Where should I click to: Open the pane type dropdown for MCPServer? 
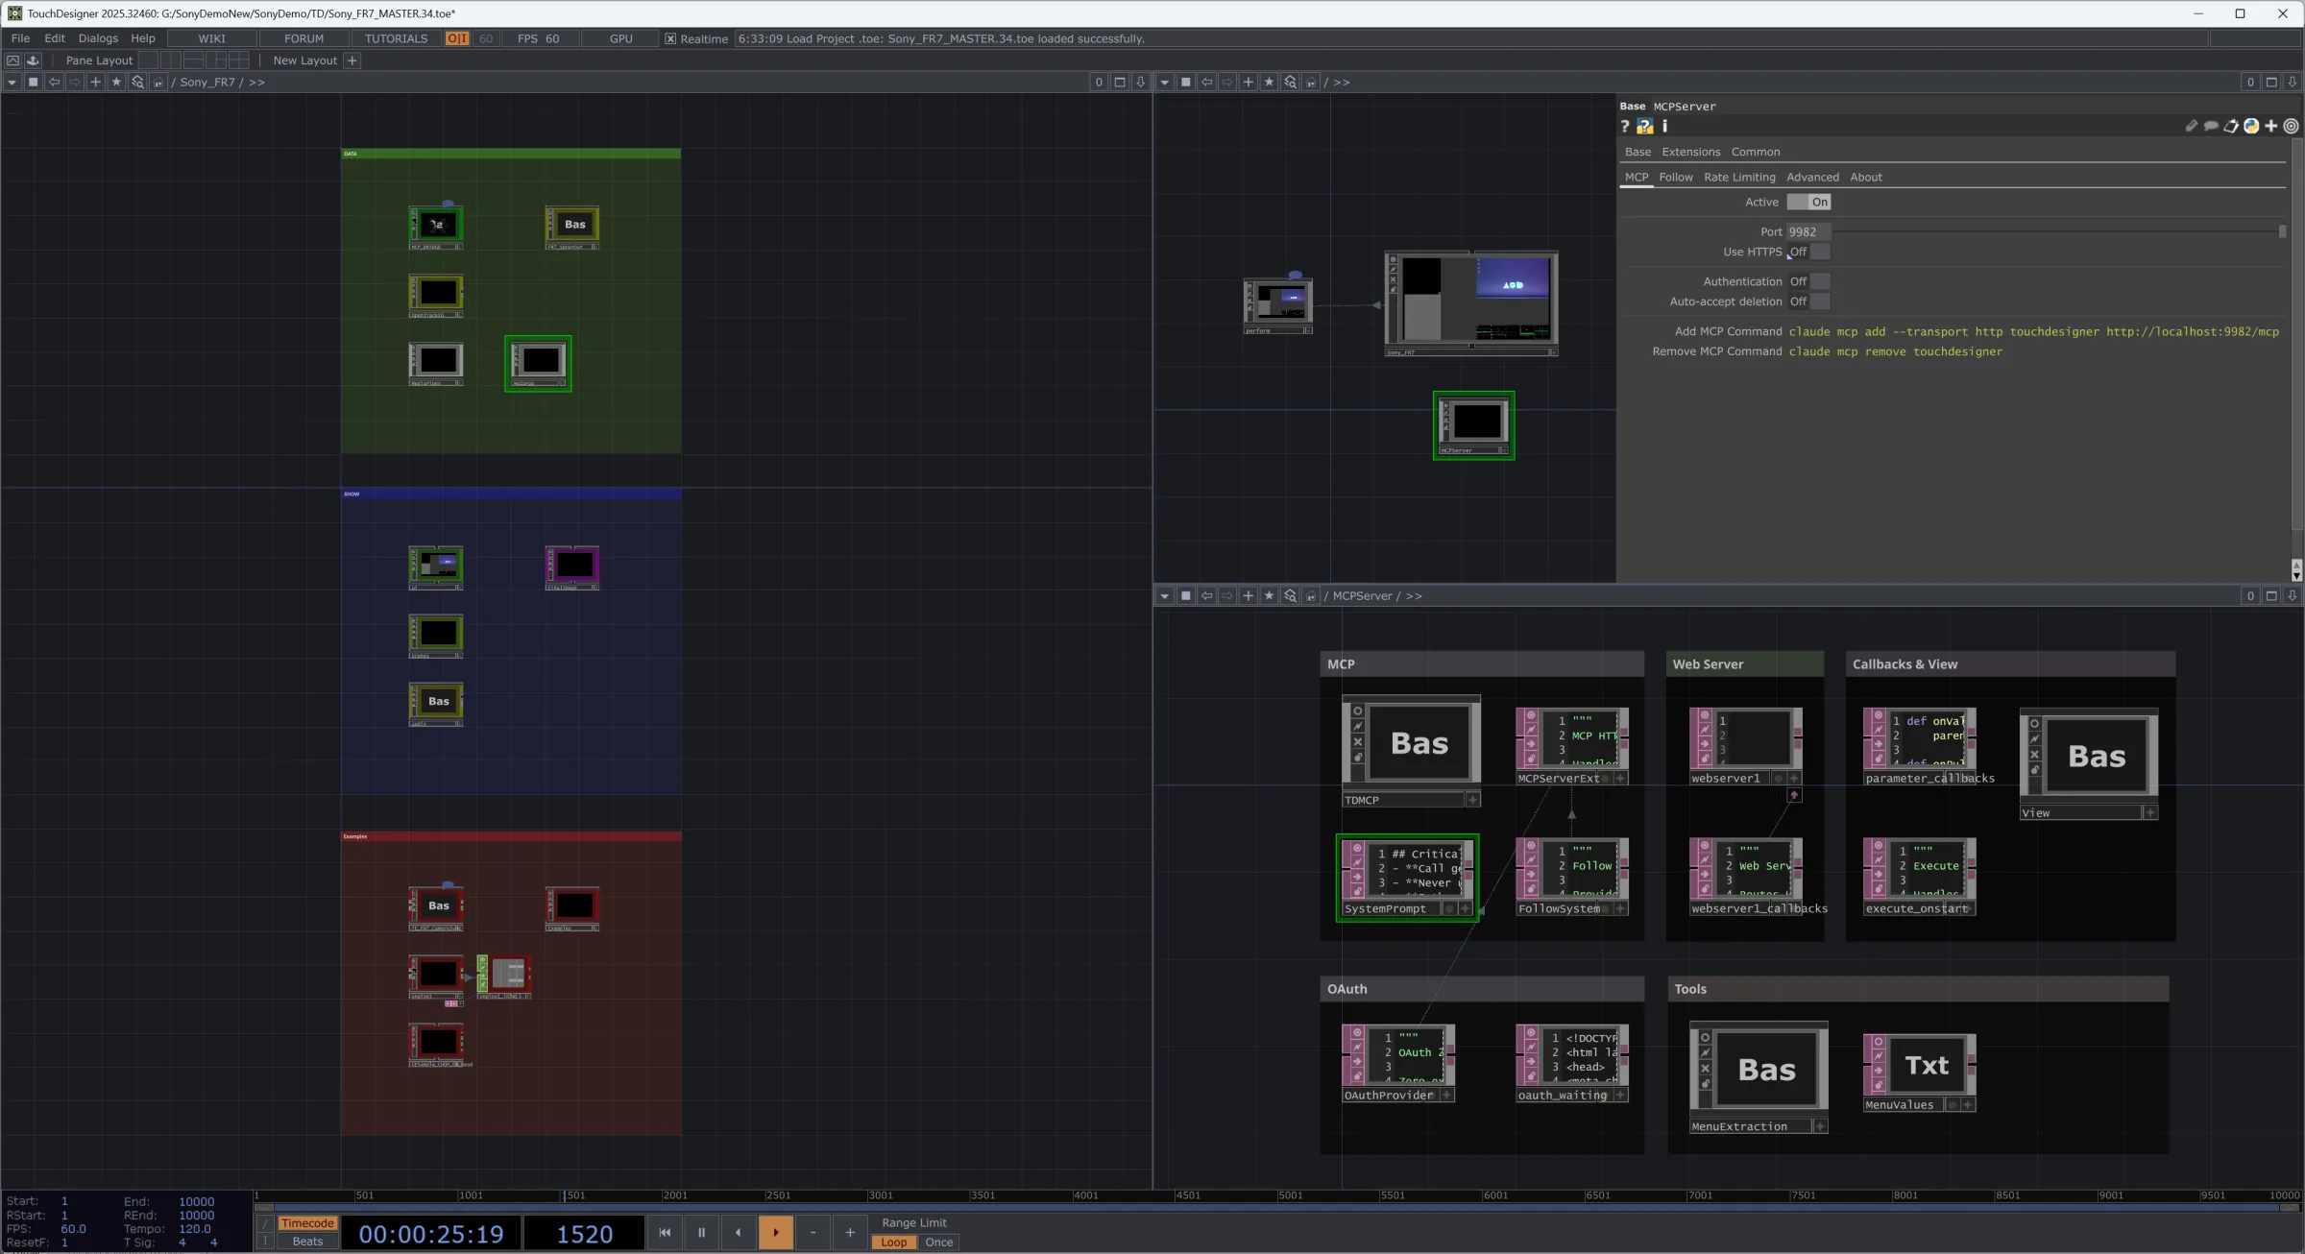click(x=1164, y=596)
